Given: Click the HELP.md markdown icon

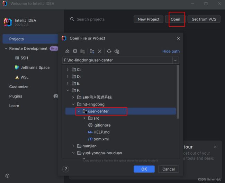Looking at the screenshot, I should (90, 132).
